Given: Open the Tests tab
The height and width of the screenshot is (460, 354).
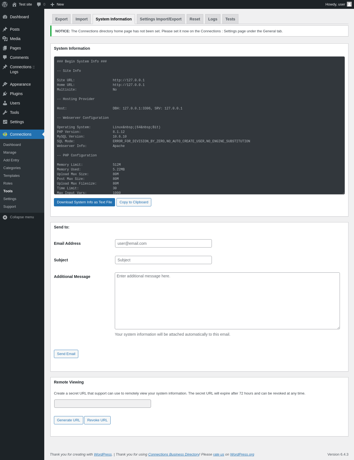Looking at the screenshot, I should [x=230, y=19].
